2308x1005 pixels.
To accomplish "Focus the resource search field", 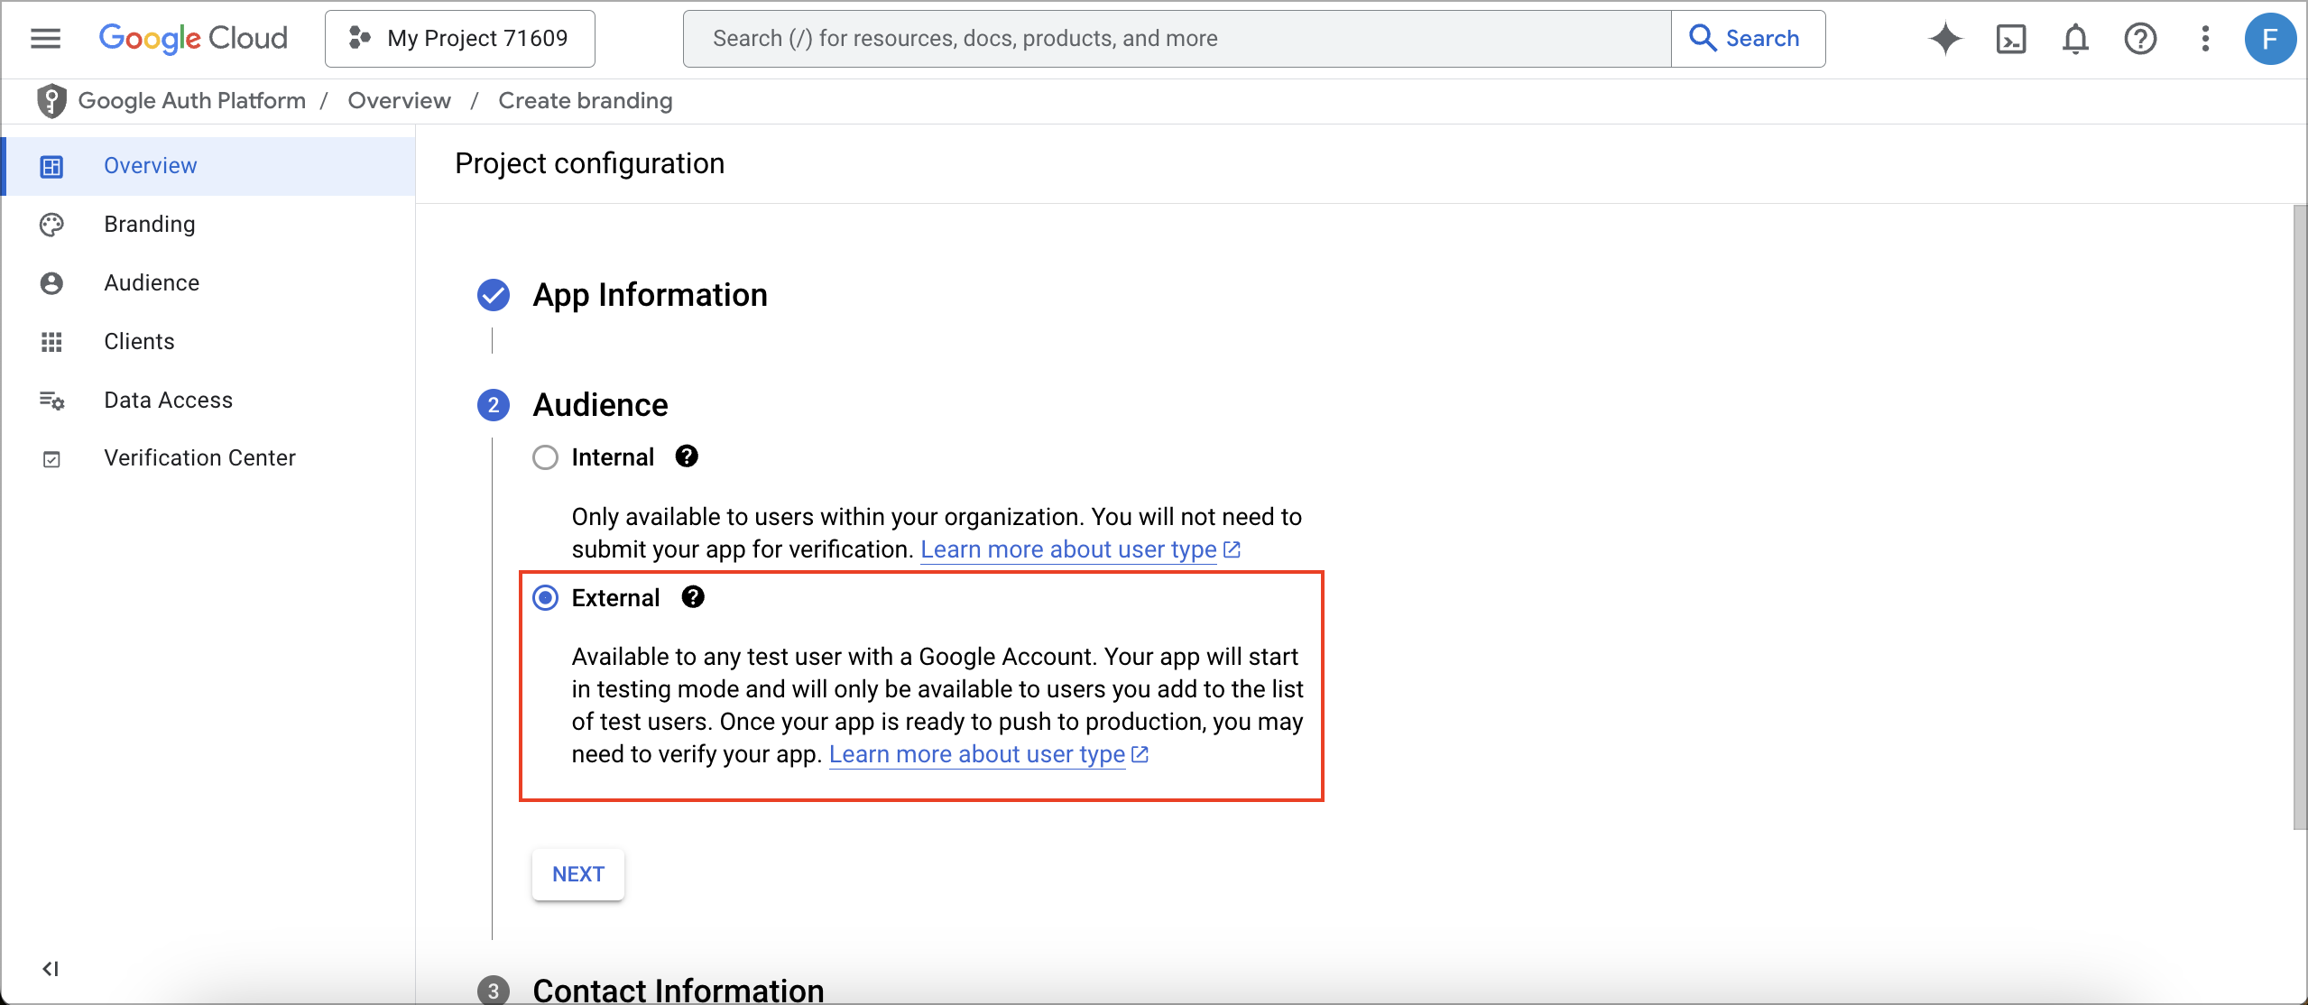I will (x=1177, y=38).
